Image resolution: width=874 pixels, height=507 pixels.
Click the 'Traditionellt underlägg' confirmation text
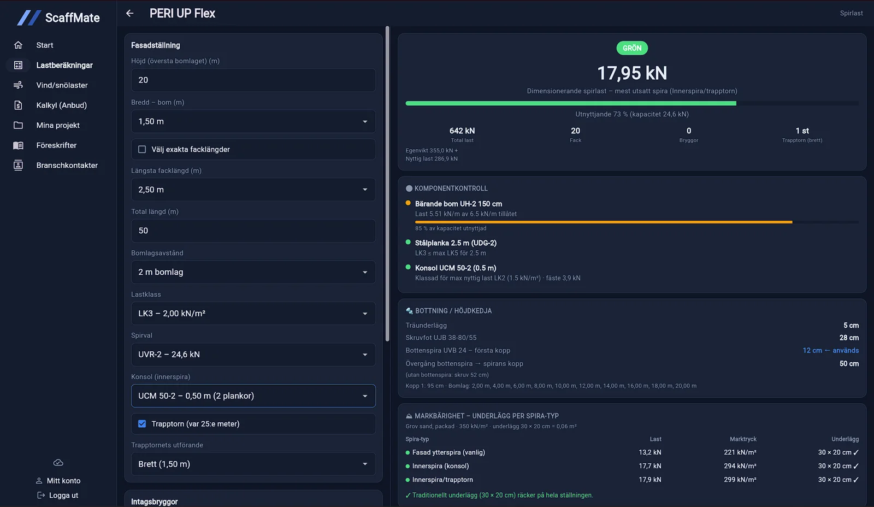coord(499,495)
